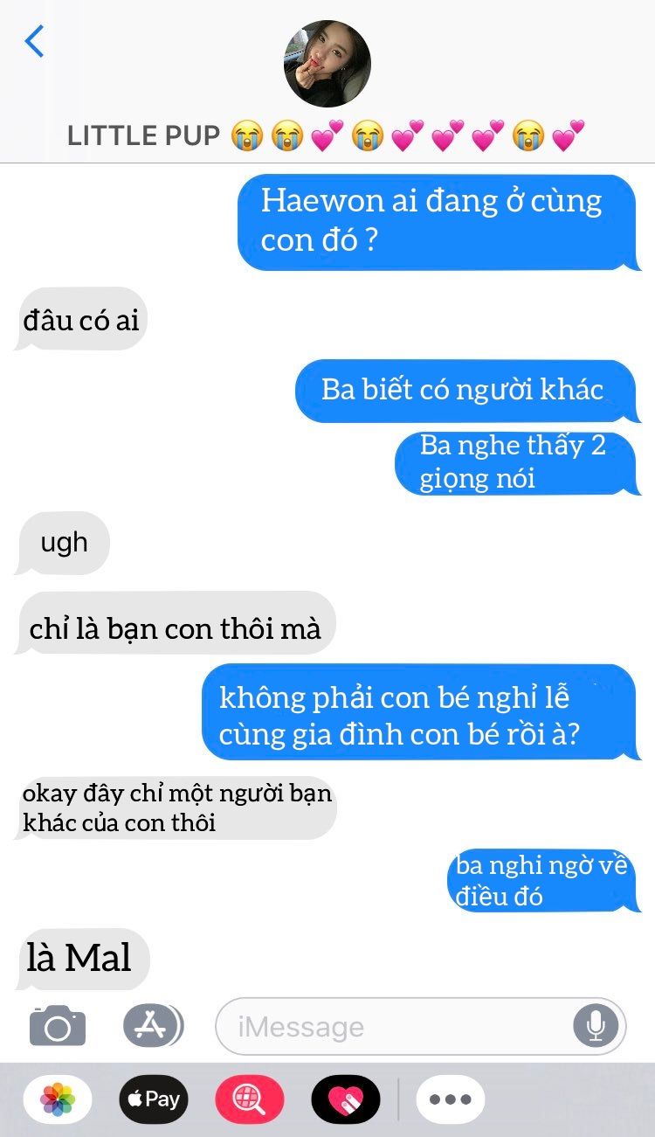Expand more apps with the three-dots button
The height and width of the screenshot is (1137, 655).
[451, 1099]
